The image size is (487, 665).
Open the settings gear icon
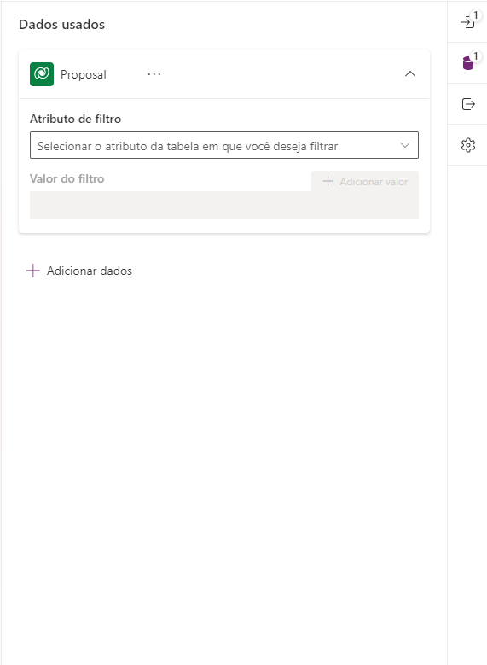click(467, 145)
